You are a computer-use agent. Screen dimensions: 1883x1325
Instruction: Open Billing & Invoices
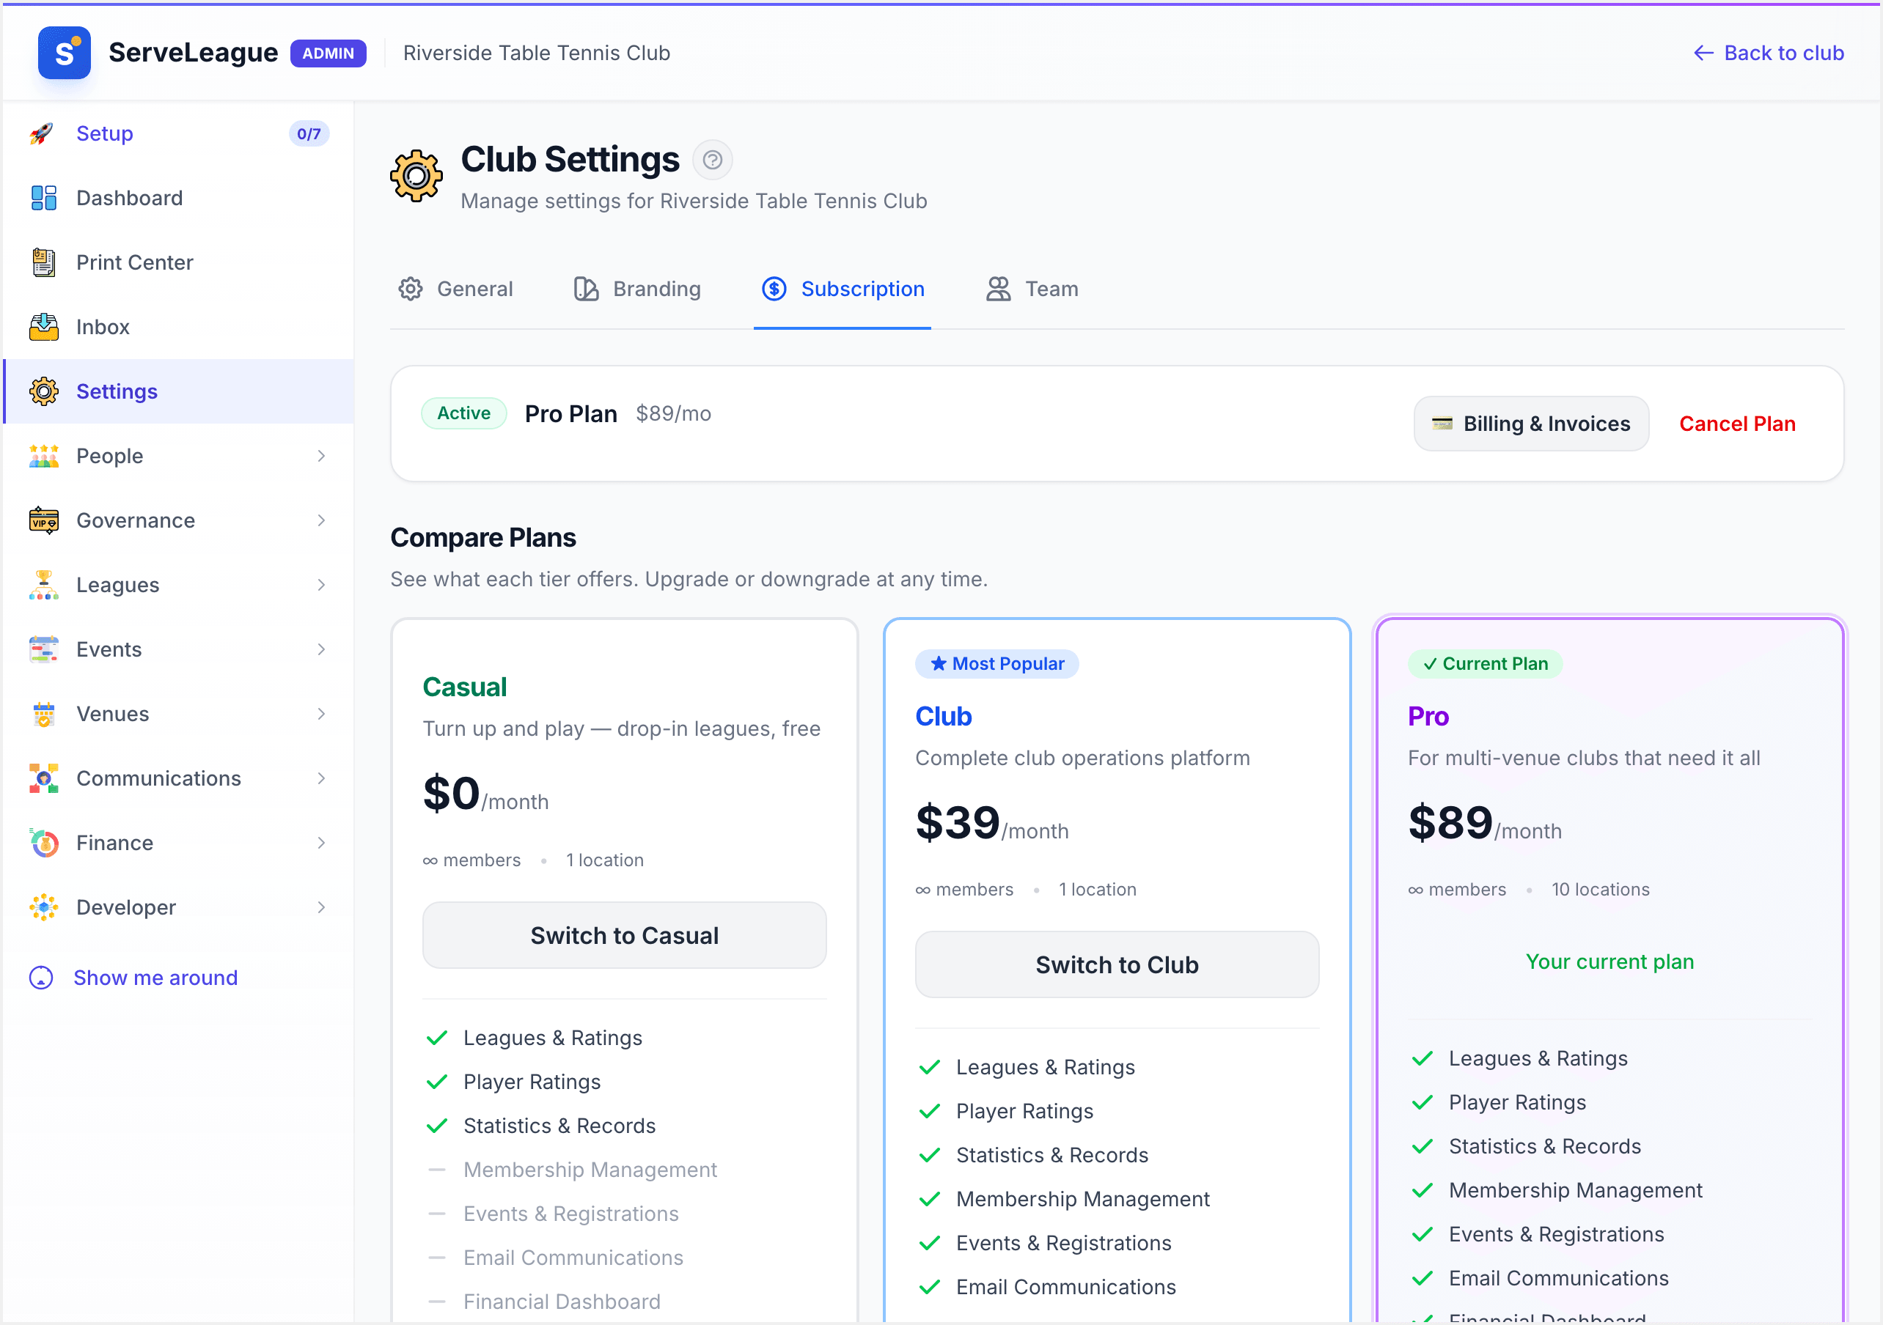click(x=1530, y=424)
